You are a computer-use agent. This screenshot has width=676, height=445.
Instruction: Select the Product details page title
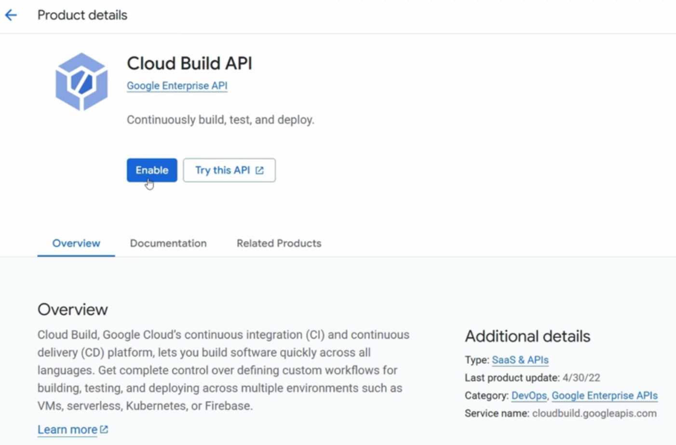tap(82, 15)
